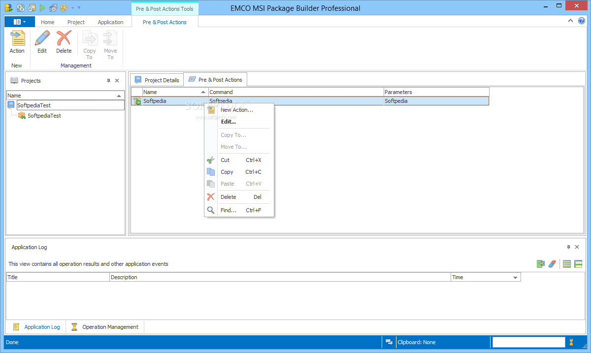Choose New Action... in context menu
Image resolution: width=591 pixels, height=353 pixels.
239,110
